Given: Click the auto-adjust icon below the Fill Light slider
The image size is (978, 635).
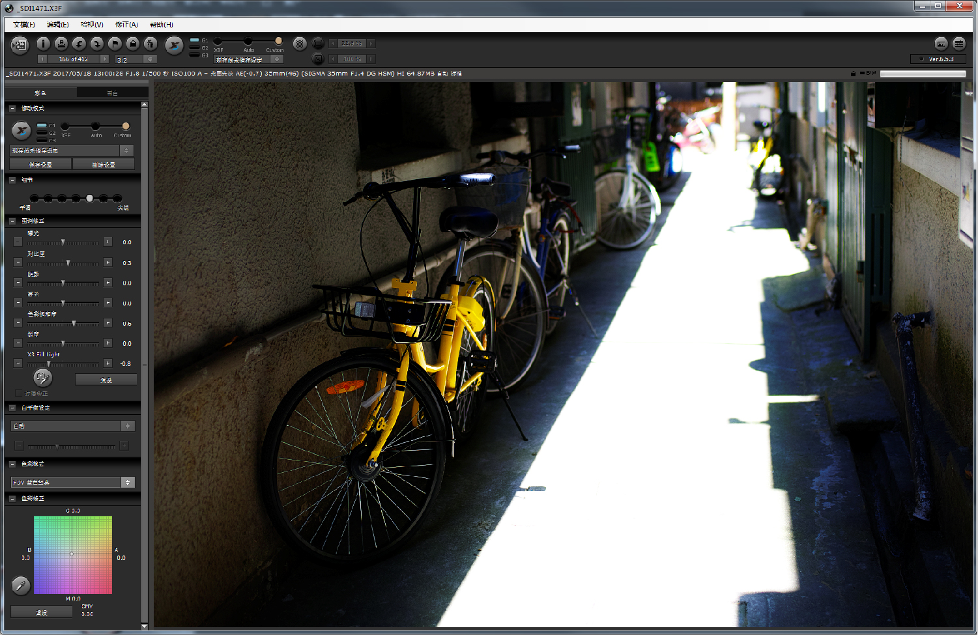Looking at the screenshot, I should coord(42,377).
